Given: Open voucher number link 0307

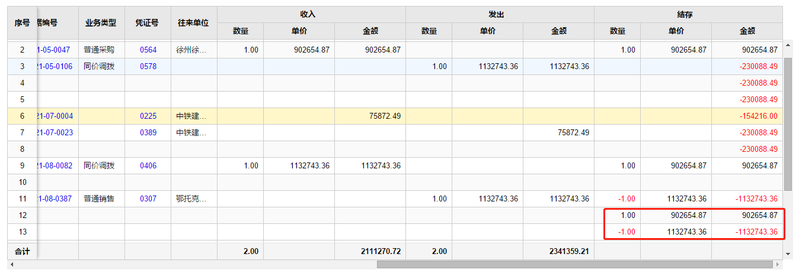Looking at the screenshot, I should click(x=148, y=199).
